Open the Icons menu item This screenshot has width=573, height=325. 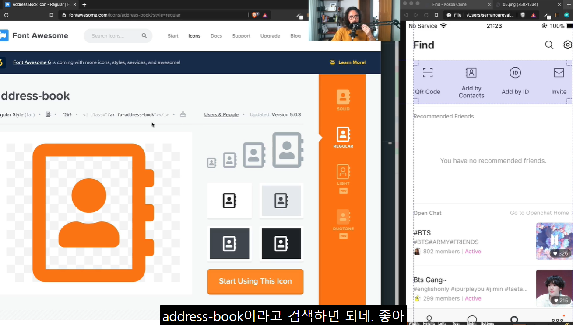tap(194, 36)
